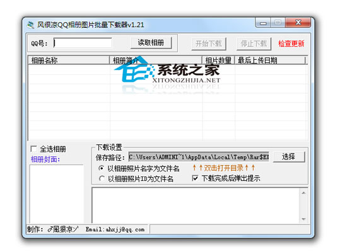
Task: Sort by 相册名称 column header
Action: pos(69,60)
